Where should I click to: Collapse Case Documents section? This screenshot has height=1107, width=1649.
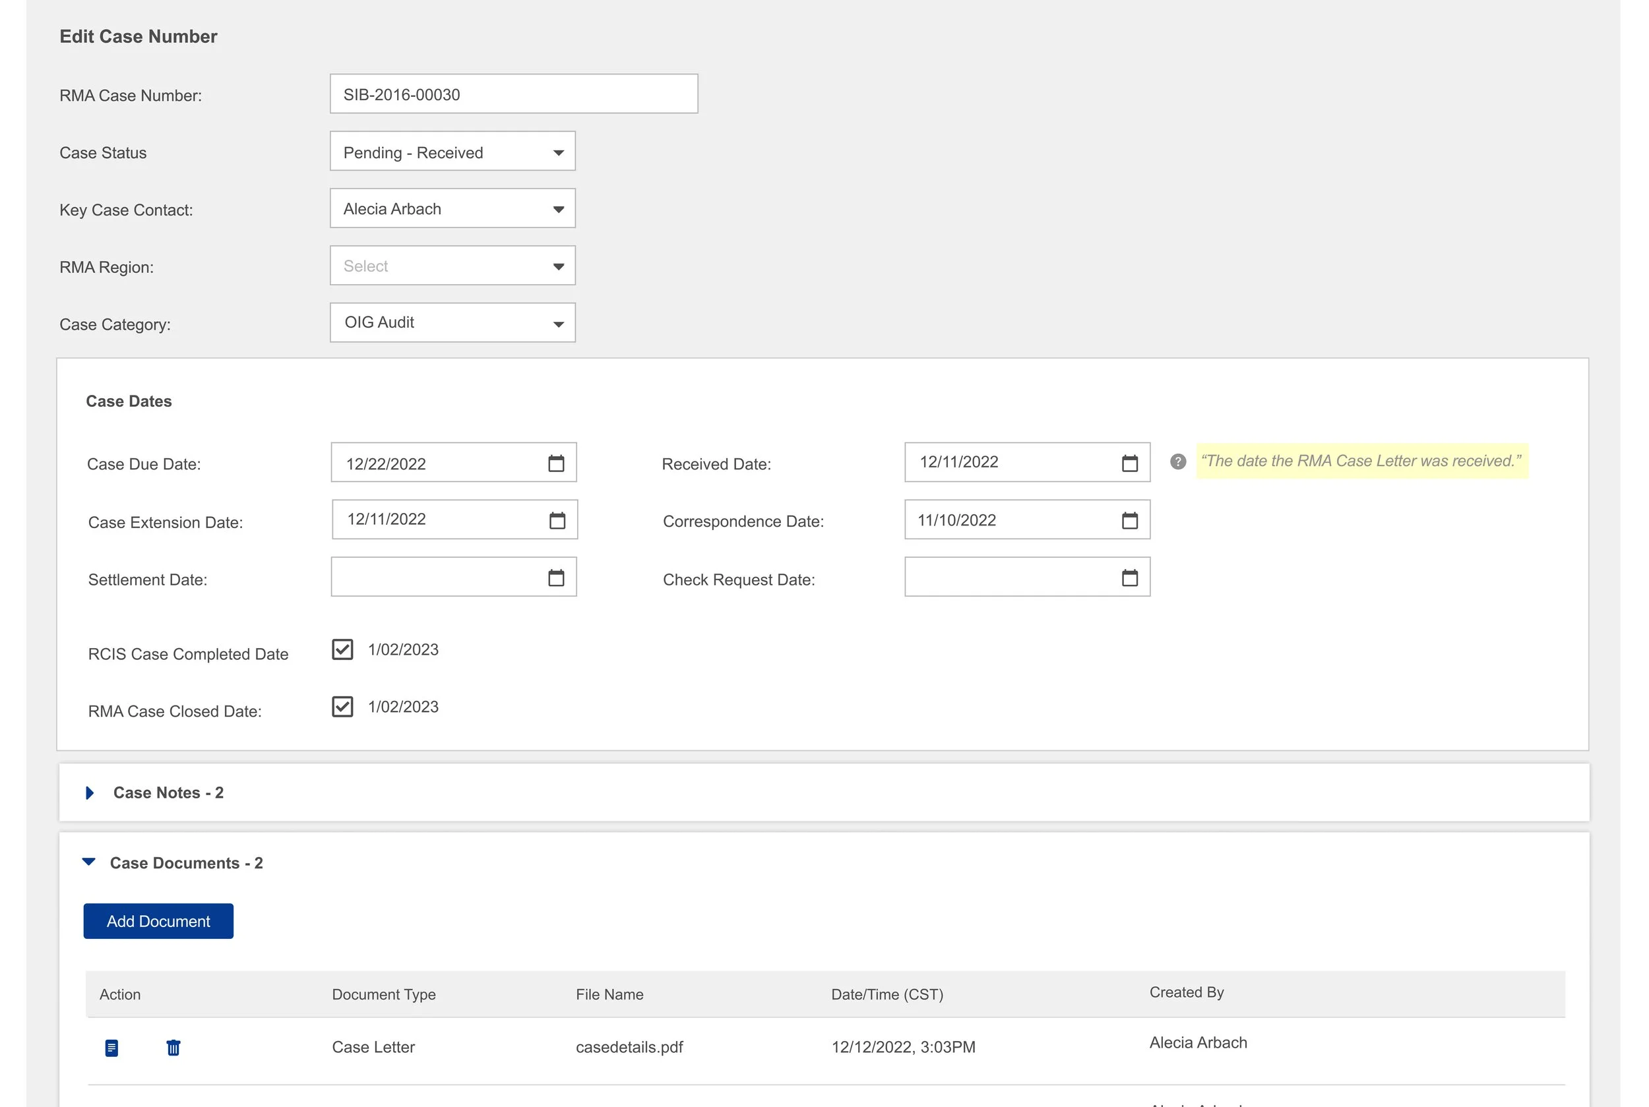click(x=89, y=862)
